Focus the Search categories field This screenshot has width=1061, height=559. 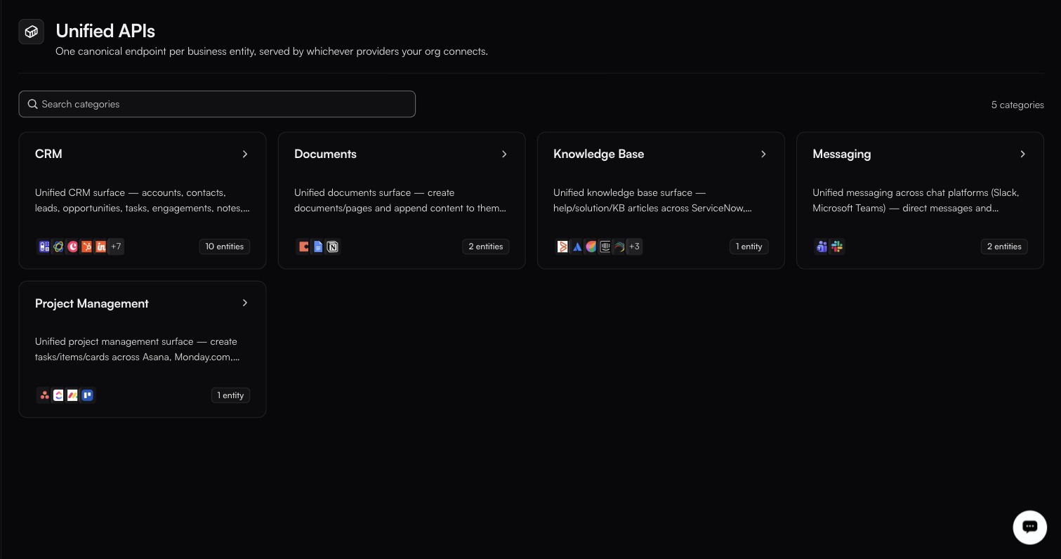217,104
